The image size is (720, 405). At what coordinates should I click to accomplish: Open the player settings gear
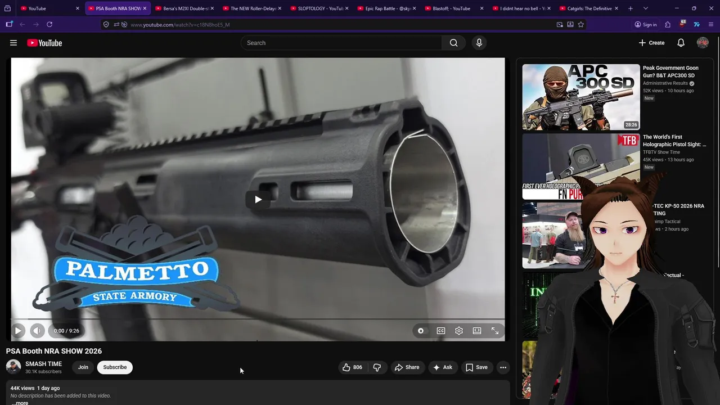point(459,331)
